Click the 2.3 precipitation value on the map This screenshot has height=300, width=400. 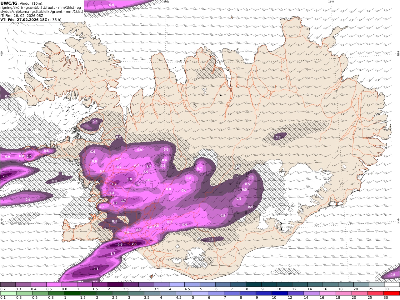point(5,176)
